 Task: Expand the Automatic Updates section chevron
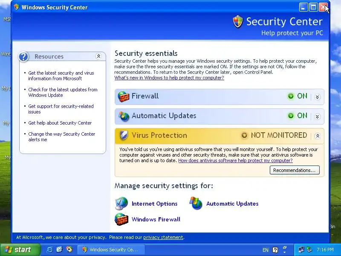tap(317, 116)
